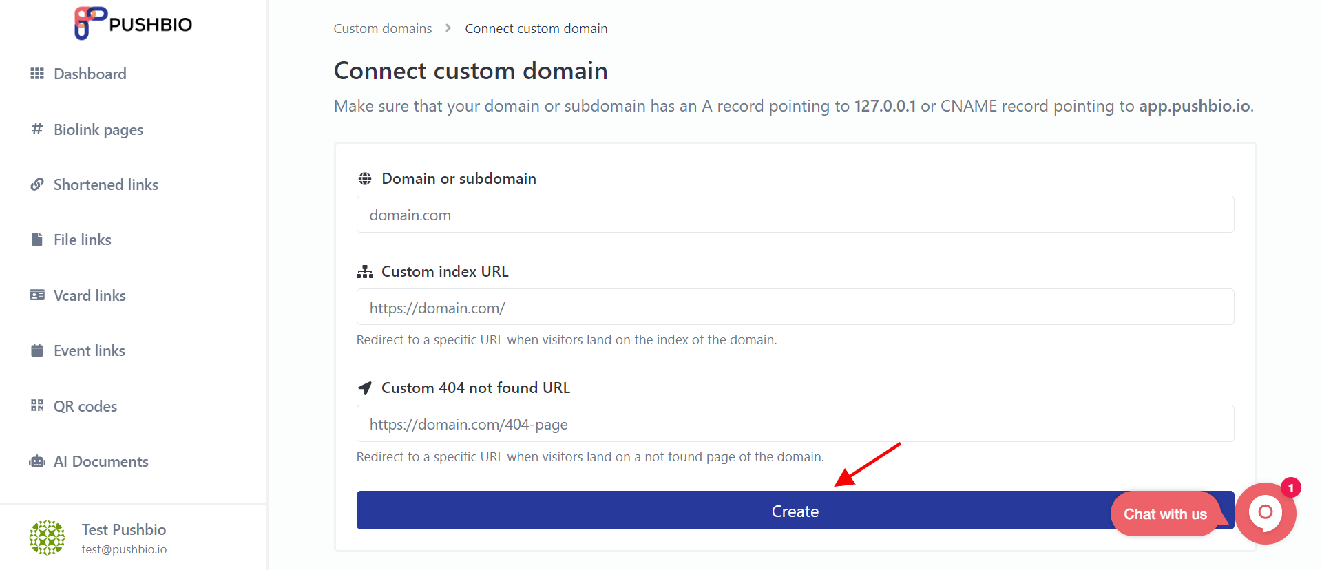Click the AI Documents robot icon
The width and height of the screenshot is (1322, 570).
click(x=37, y=461)
